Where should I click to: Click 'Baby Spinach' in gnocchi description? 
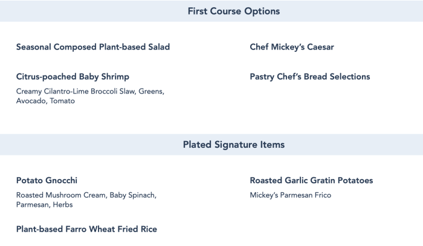coord(133,195)
